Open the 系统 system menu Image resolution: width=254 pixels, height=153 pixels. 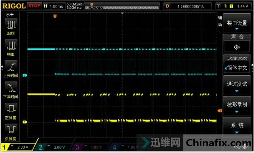click(237, 126)
